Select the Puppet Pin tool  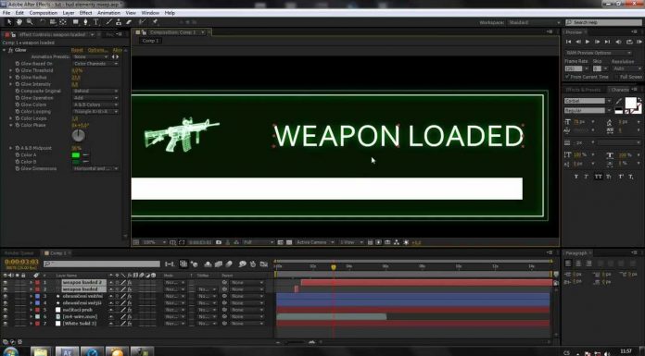(x=155, y=22)
